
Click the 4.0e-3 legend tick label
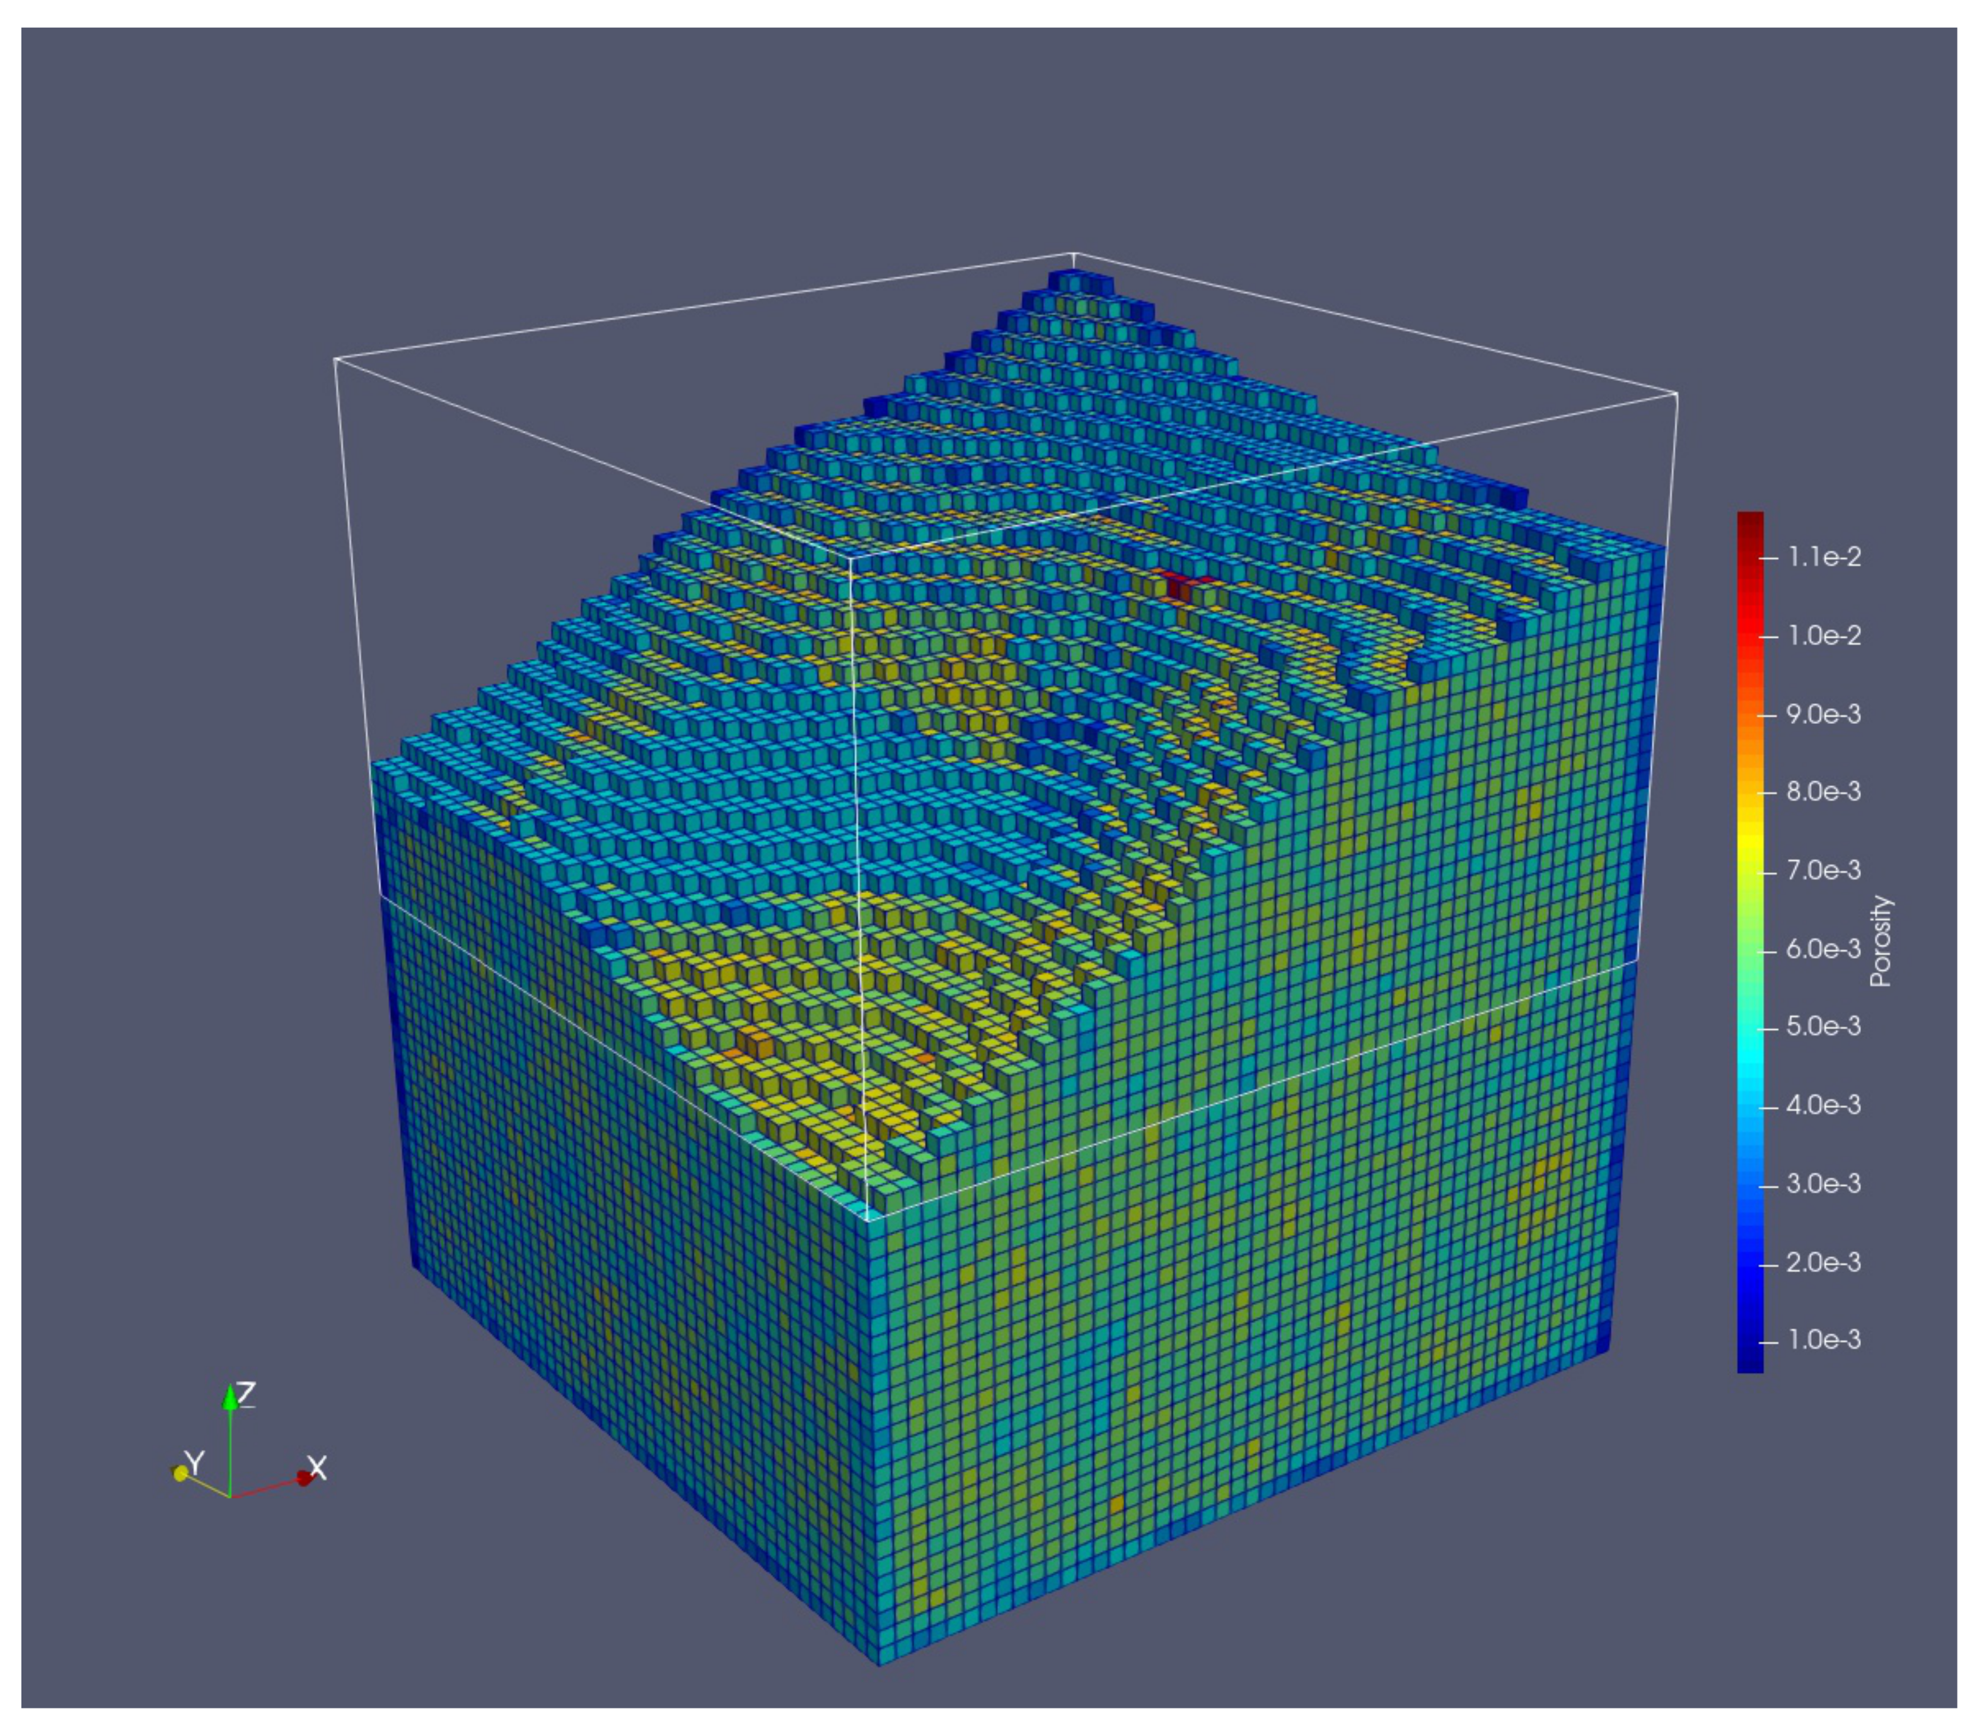pyautogui.click(x=1824, y=1105)
